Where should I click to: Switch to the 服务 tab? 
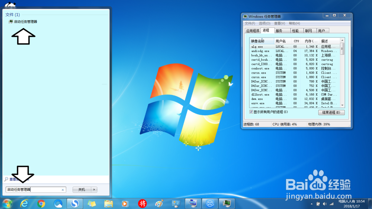(282, 31)
